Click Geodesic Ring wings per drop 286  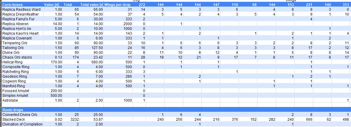(129, 76)
